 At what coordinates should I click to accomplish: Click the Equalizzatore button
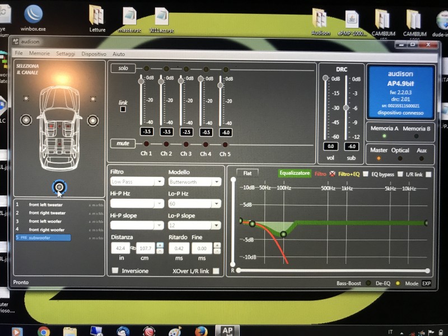295,173
